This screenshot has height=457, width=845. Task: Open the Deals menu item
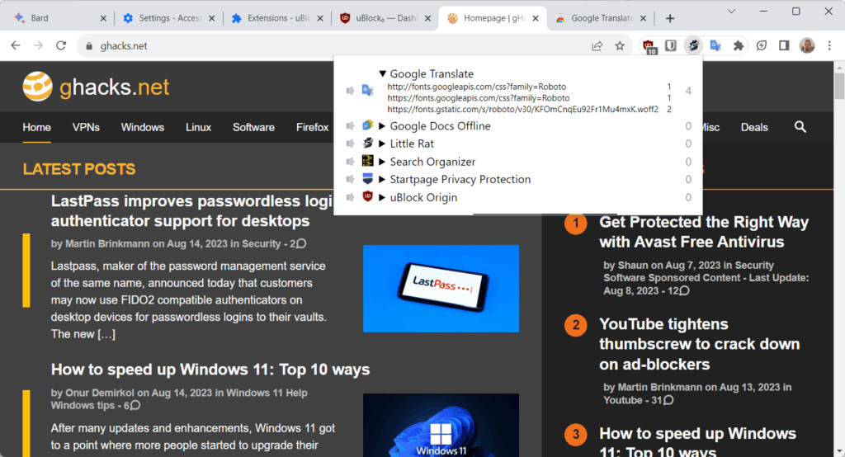pyautogui.click(x=754, y=127)
